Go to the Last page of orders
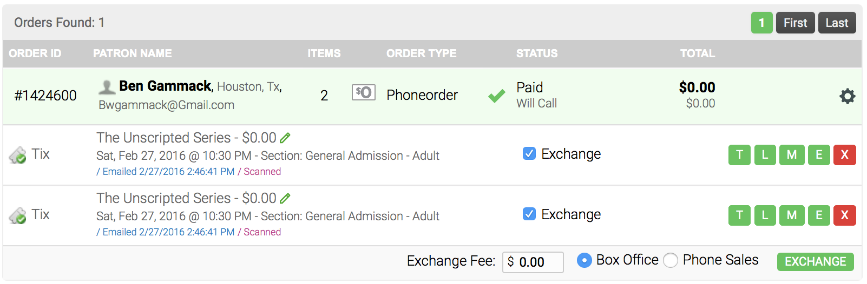This screenshot has height=284, width=867. pyautogui.click(x=837, y=23)
